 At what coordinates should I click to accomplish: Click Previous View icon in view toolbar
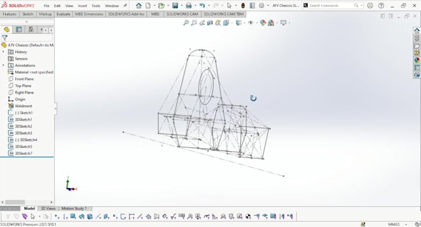[x=202, y=23]
